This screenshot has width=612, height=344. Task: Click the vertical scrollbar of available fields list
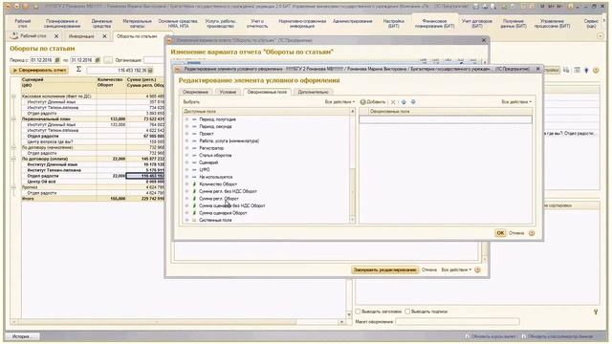pos(353,165)
